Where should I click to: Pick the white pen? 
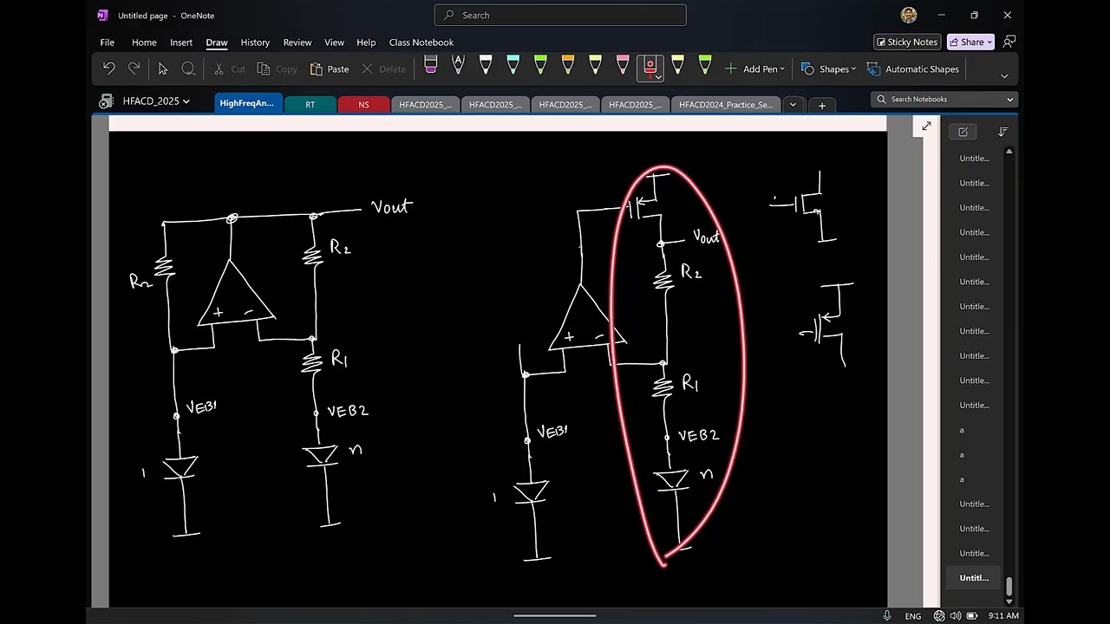pos(486,66)
